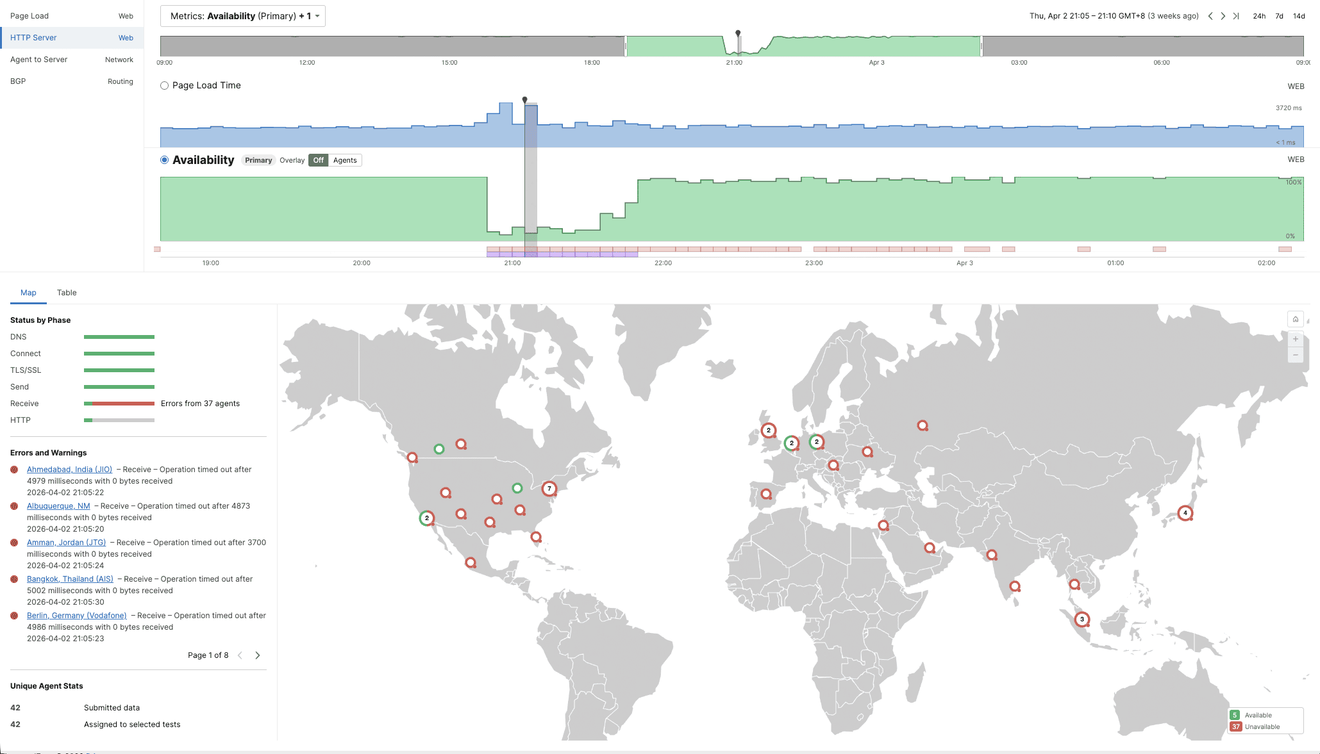
Task: Select the BGP routing test
Action: 19,81
